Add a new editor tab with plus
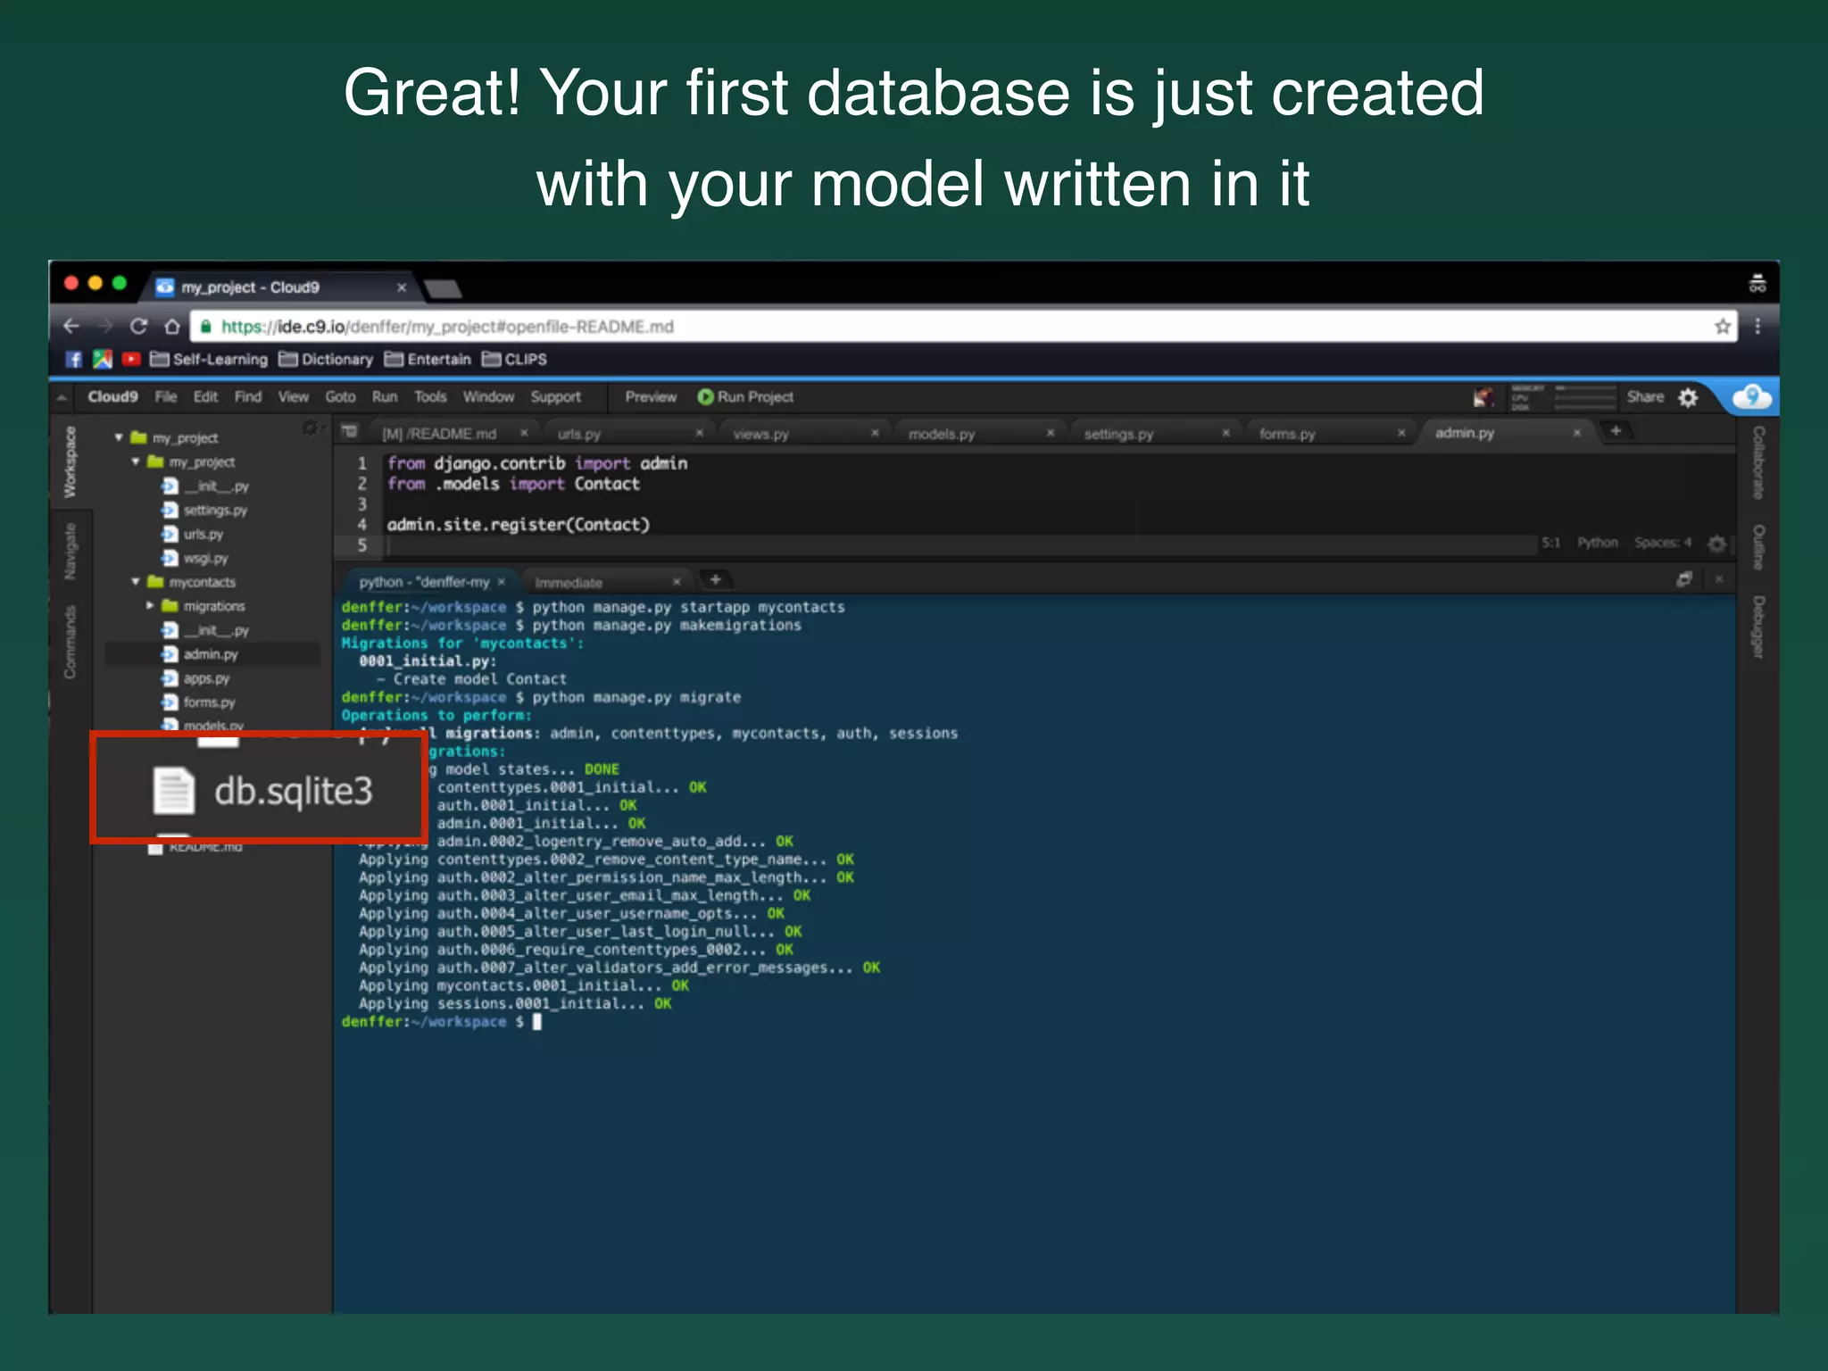 point(1616,432)
